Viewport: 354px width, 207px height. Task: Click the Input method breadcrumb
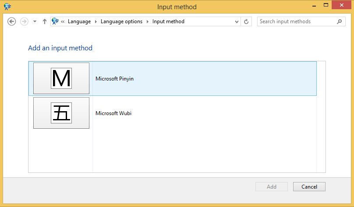(168, 21)
